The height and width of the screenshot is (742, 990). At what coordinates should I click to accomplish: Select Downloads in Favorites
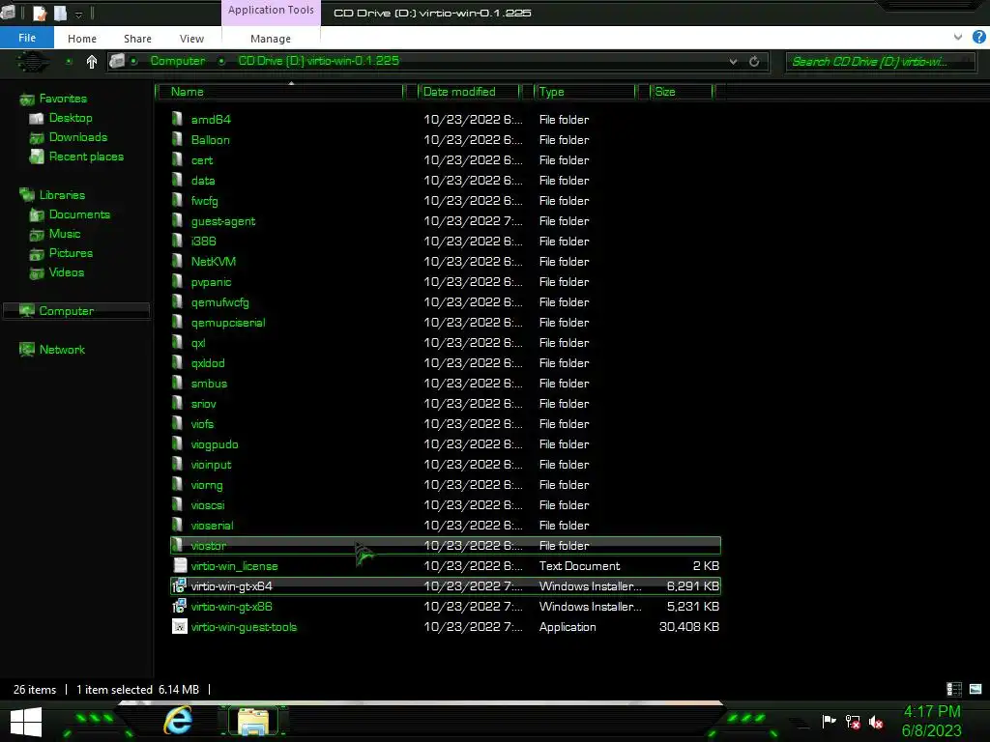pos(78,137)
